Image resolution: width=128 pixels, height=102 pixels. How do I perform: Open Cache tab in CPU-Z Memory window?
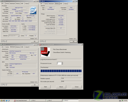click(x=46, y=4)
